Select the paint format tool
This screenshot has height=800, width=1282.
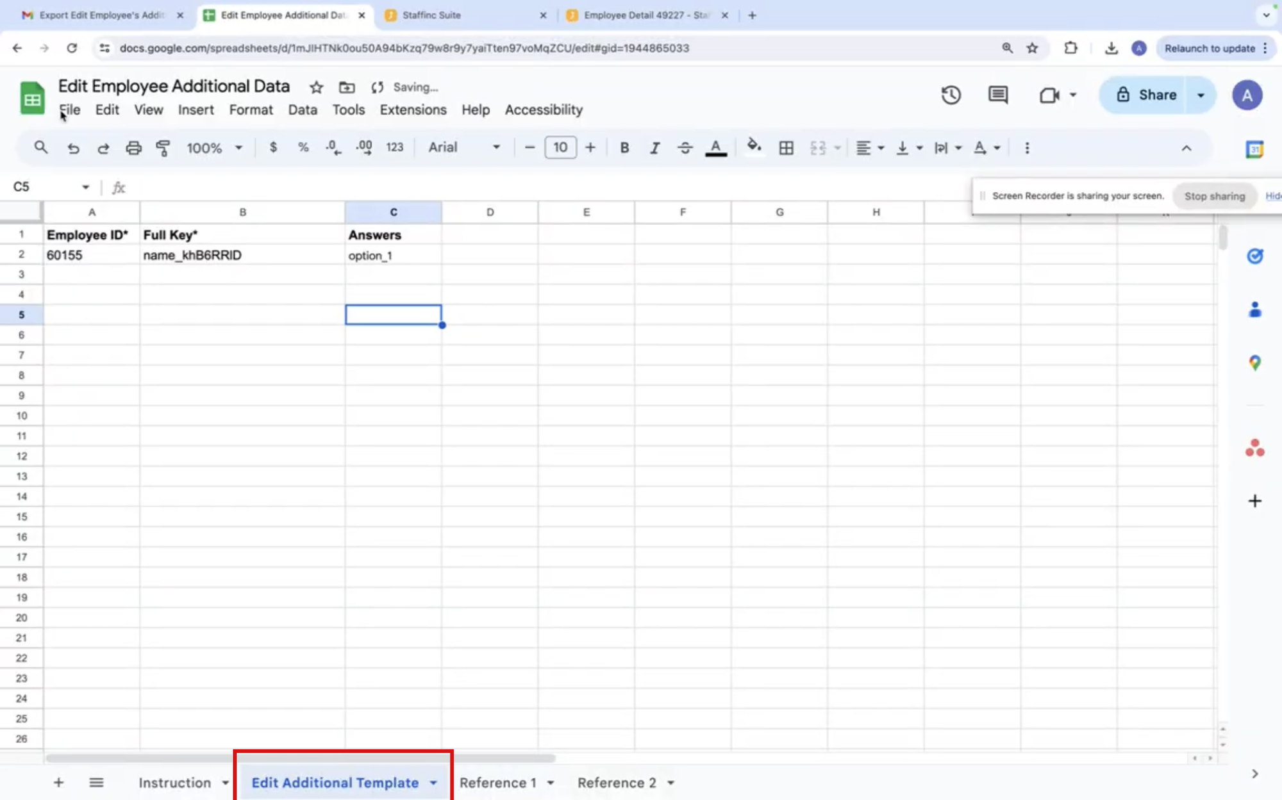(163, 148)
